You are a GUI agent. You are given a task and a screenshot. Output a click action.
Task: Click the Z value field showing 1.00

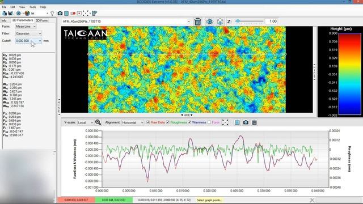pos(271,22)
